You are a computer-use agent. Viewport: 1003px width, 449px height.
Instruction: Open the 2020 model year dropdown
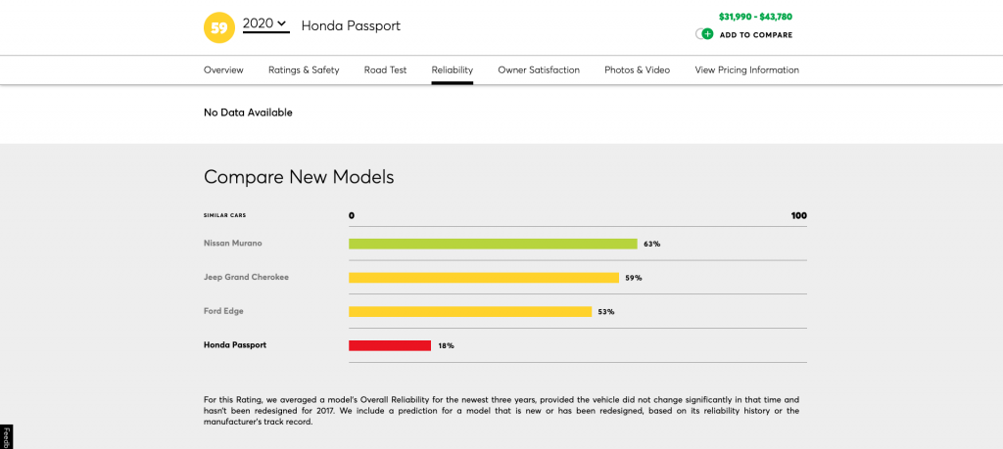click(265, 24)
